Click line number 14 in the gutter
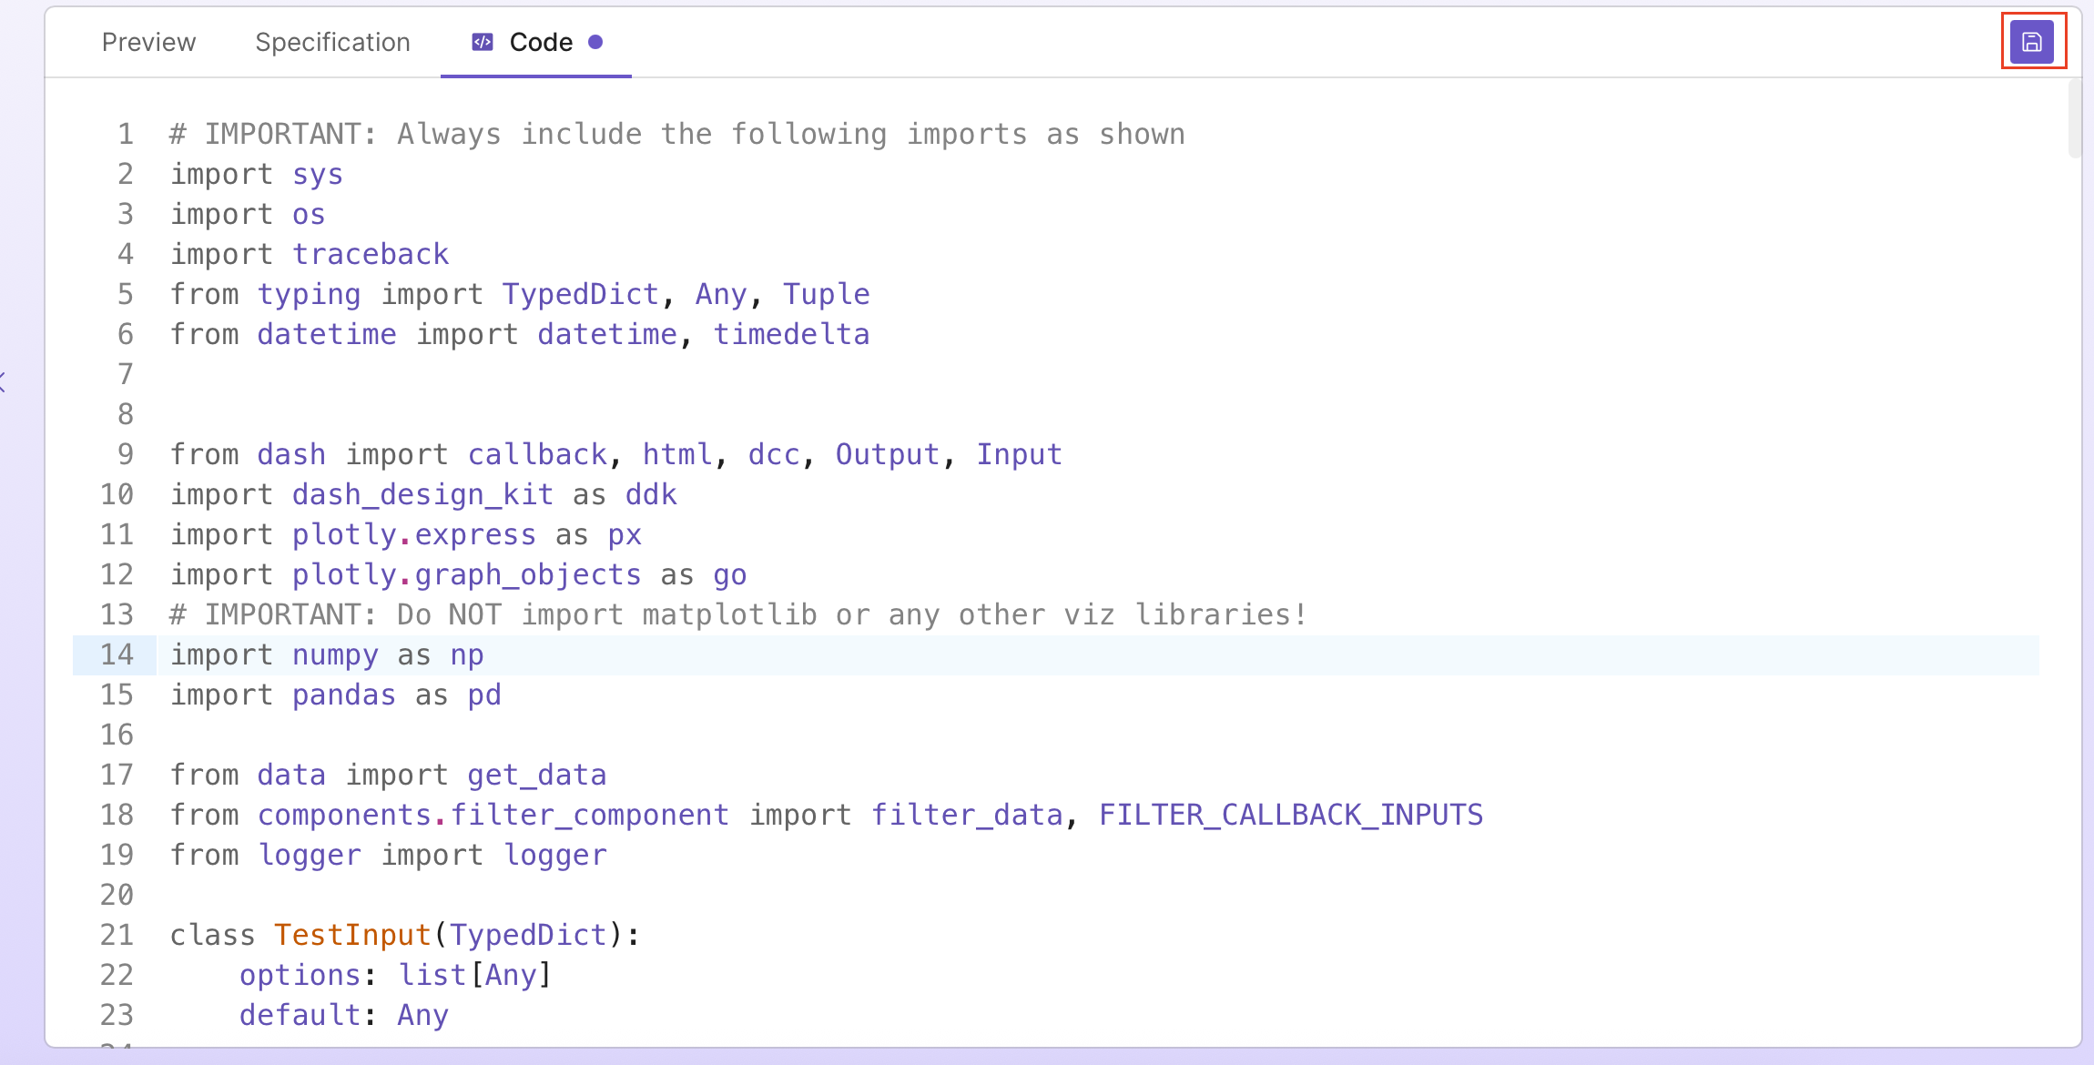Image resolution: width=2094 pixels, height=1065 pixels. pos(117,654)
